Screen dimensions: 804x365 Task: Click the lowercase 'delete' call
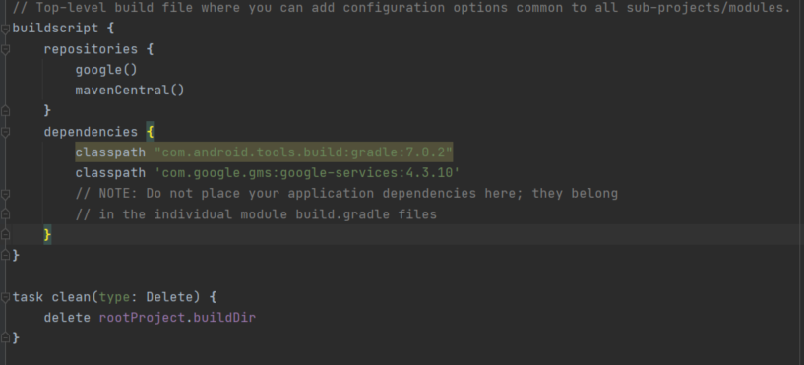coord(67,318)
